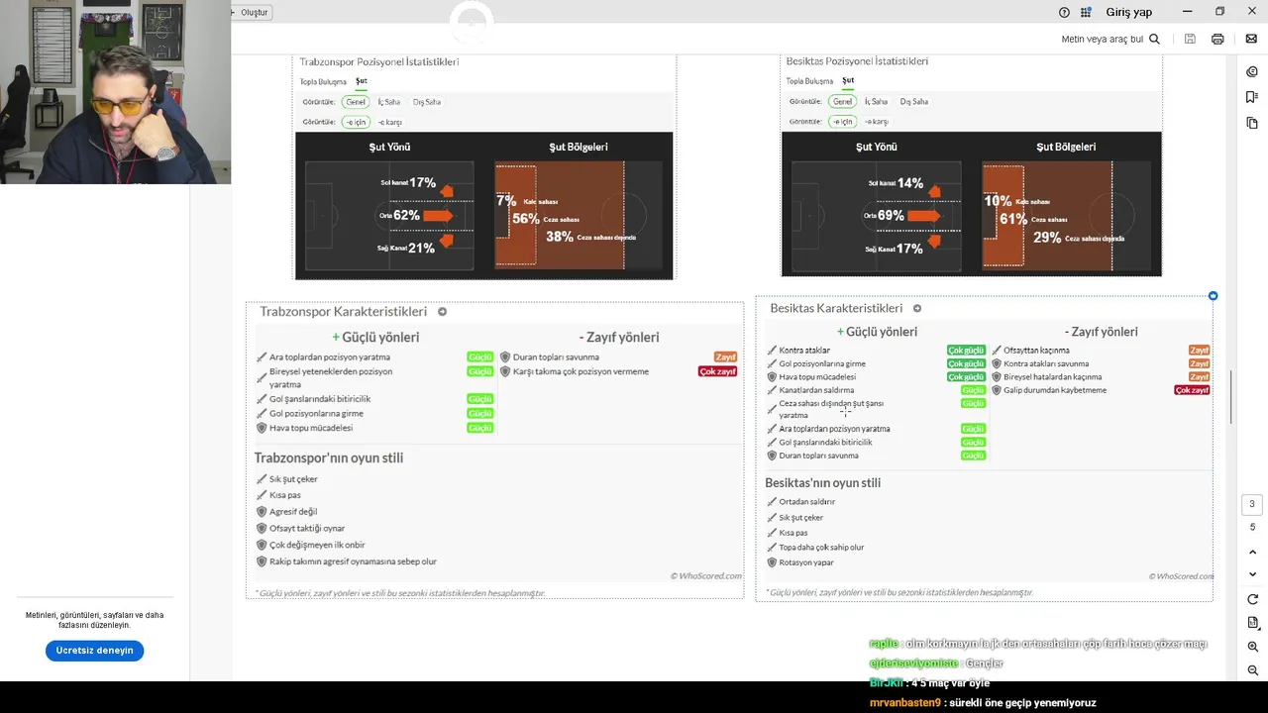
Task: Print the document with printer icon
Action: pos(1217,39)
